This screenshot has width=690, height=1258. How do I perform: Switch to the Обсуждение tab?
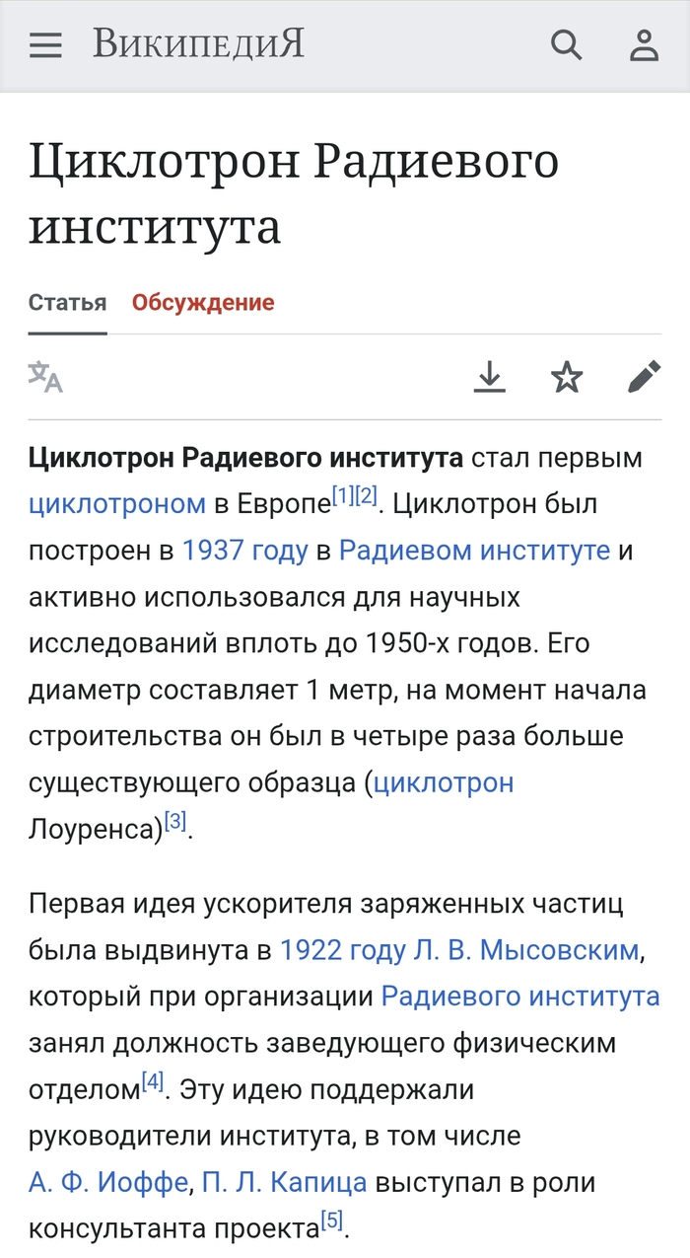[203, 302]
